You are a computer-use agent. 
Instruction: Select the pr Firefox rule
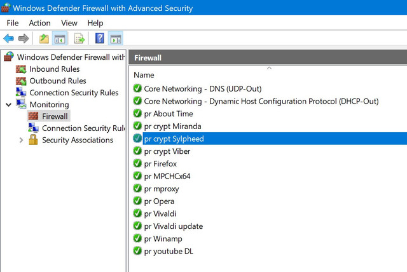[160, 163]
